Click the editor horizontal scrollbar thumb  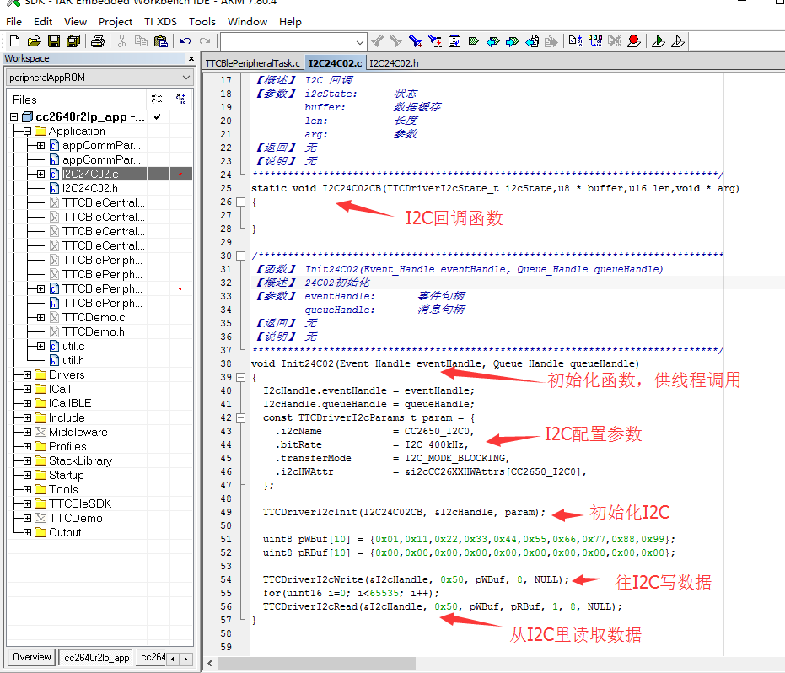click(316, 664)
